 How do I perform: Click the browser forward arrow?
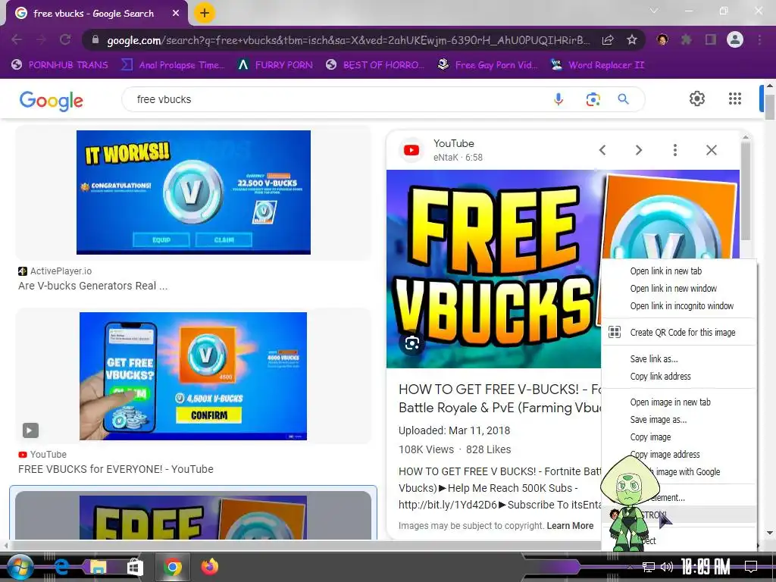pos(41,39)
